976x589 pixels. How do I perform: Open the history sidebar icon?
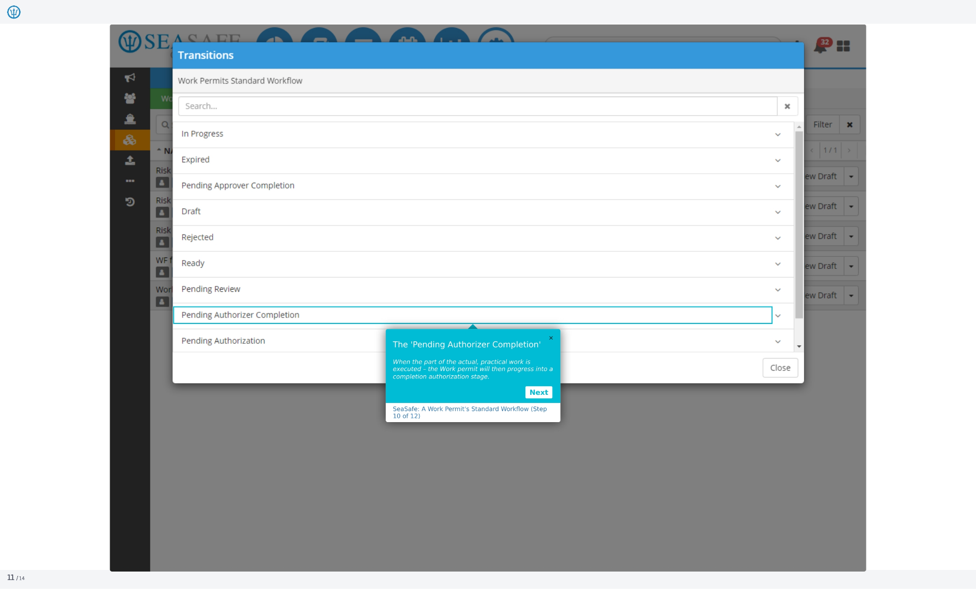point(130,202)
